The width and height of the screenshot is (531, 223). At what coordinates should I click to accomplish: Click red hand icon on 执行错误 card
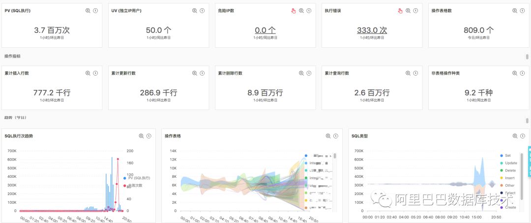coord(400,11)
